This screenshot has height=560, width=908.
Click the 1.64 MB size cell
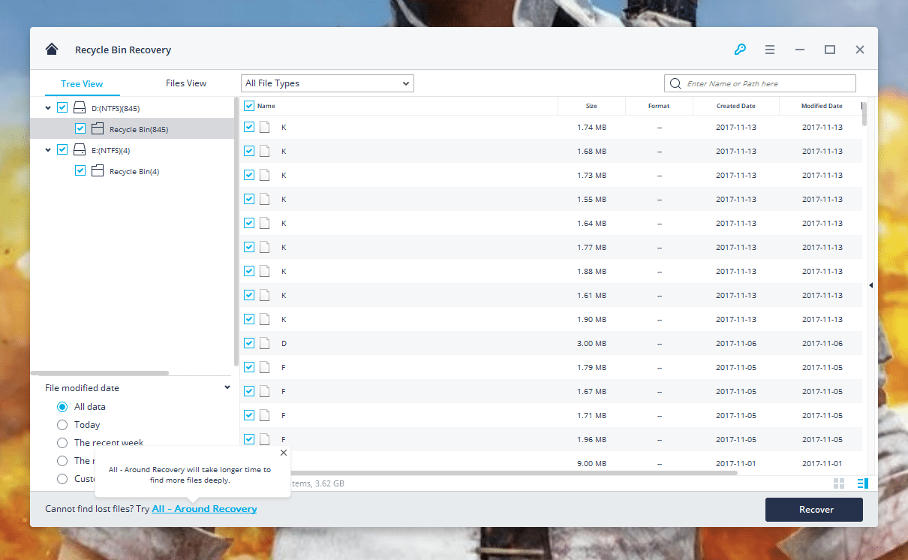[x=591, y=223]
